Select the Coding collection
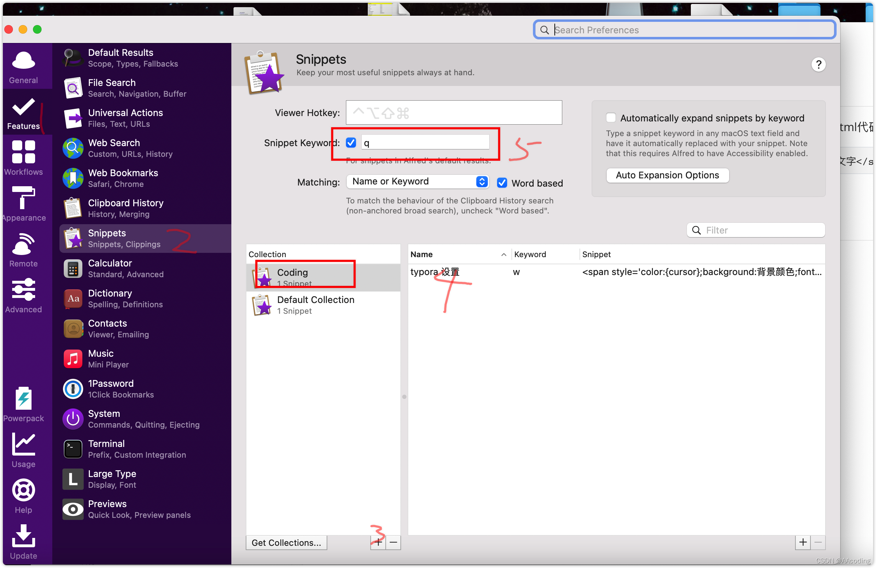The width and height of the screenshot is (876, 568). coord(323,277)
